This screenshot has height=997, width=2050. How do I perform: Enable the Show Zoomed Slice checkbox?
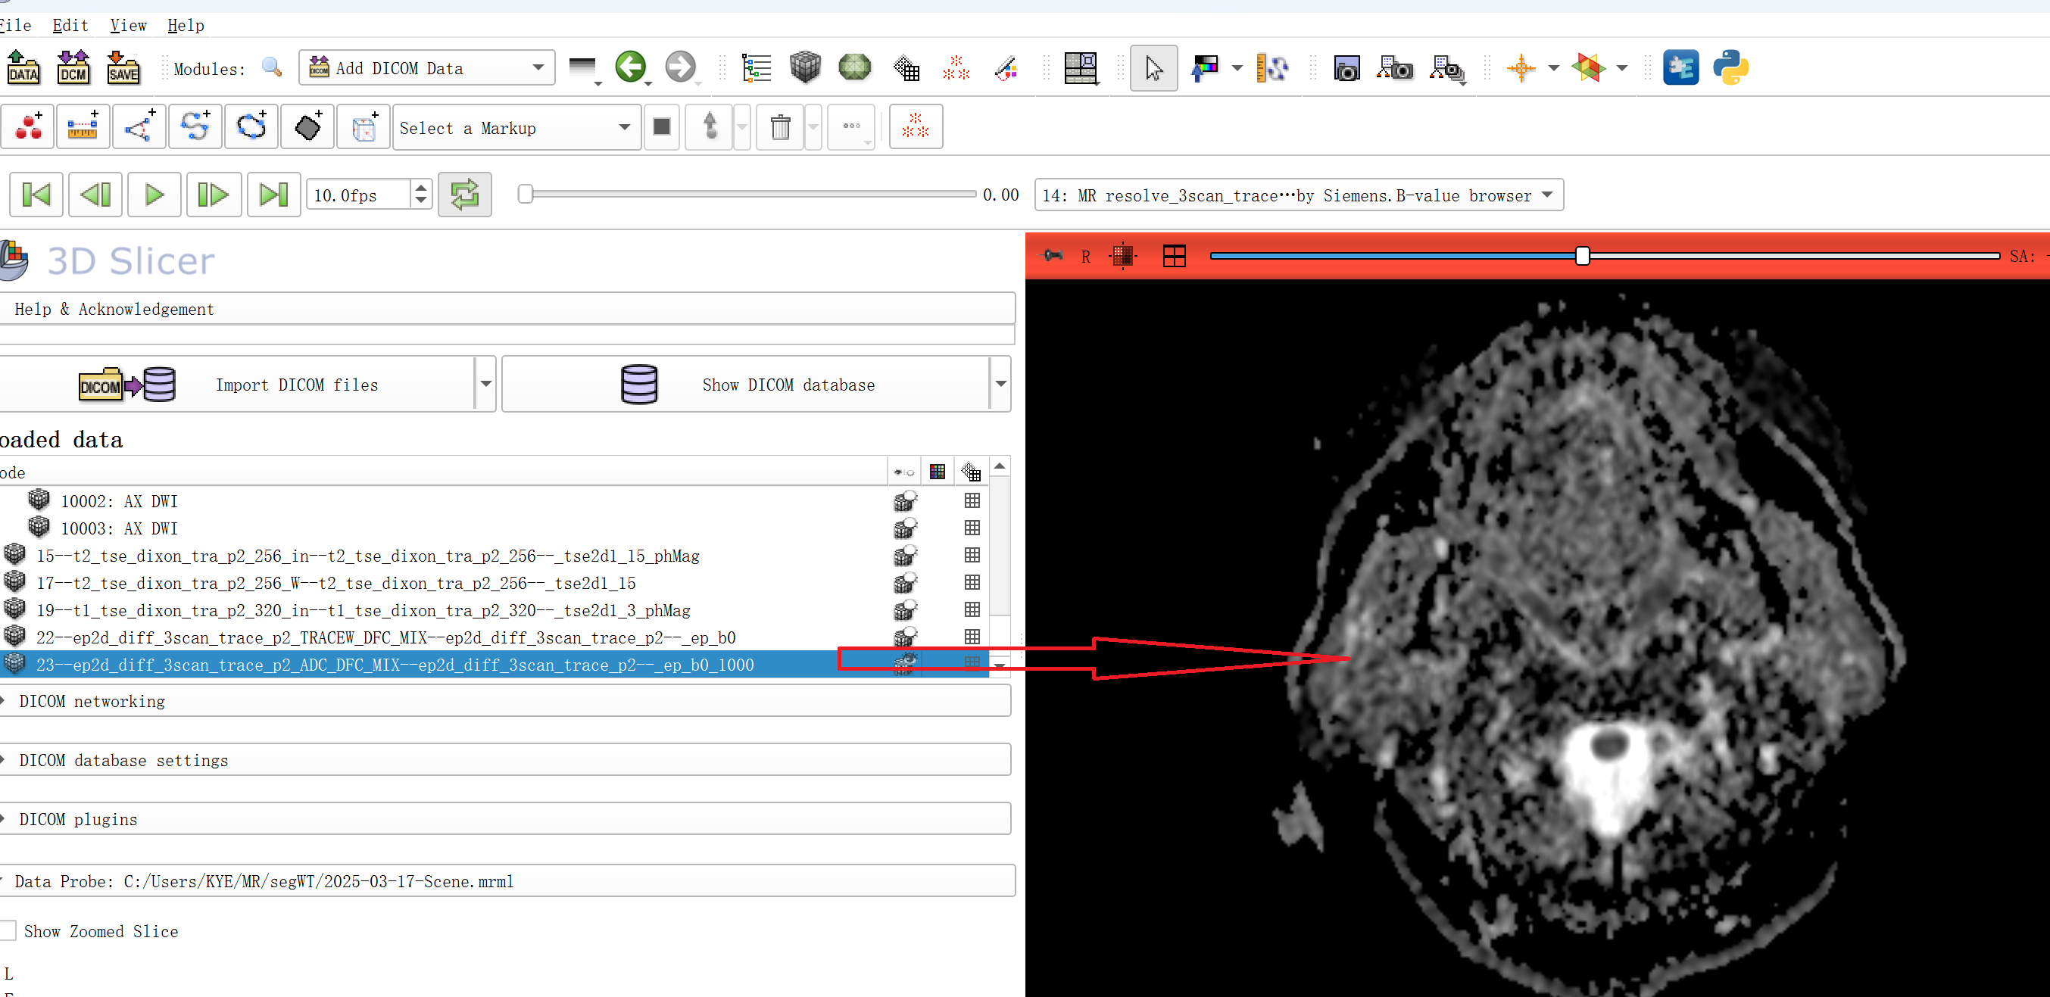tap(9, 930)
